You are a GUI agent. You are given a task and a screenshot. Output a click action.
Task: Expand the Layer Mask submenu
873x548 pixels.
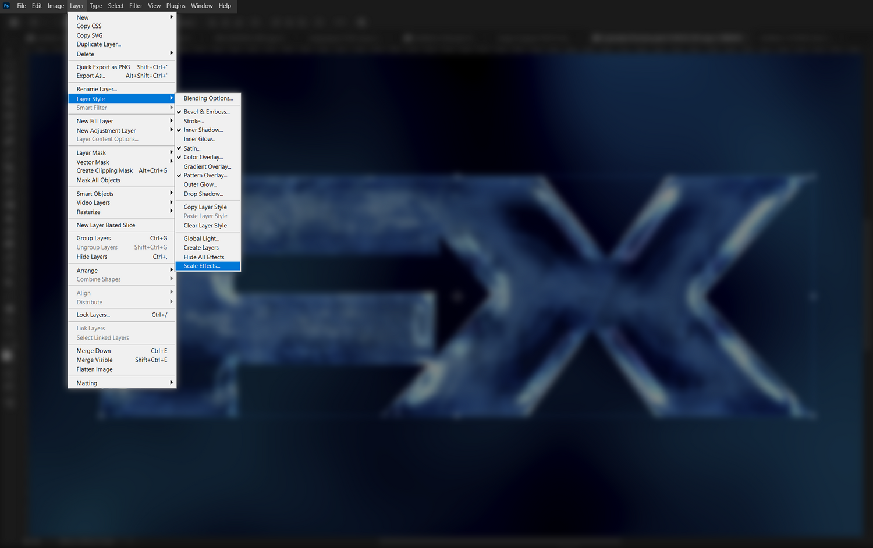[x=122, y=153]
